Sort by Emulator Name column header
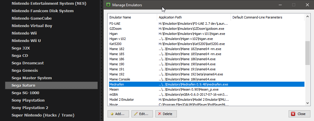The height and width of the screenshot is (121, 314). (132, 17)
